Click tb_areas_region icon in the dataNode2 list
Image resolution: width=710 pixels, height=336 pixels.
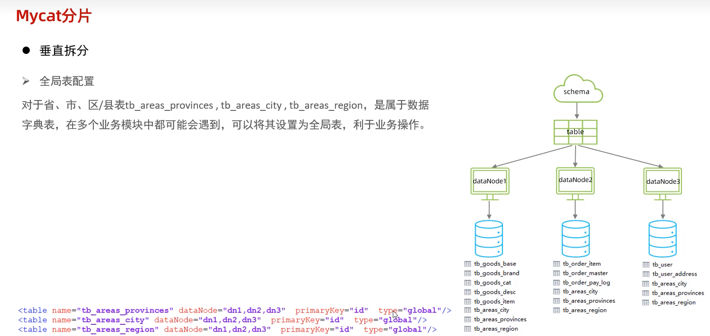point(557,310)
